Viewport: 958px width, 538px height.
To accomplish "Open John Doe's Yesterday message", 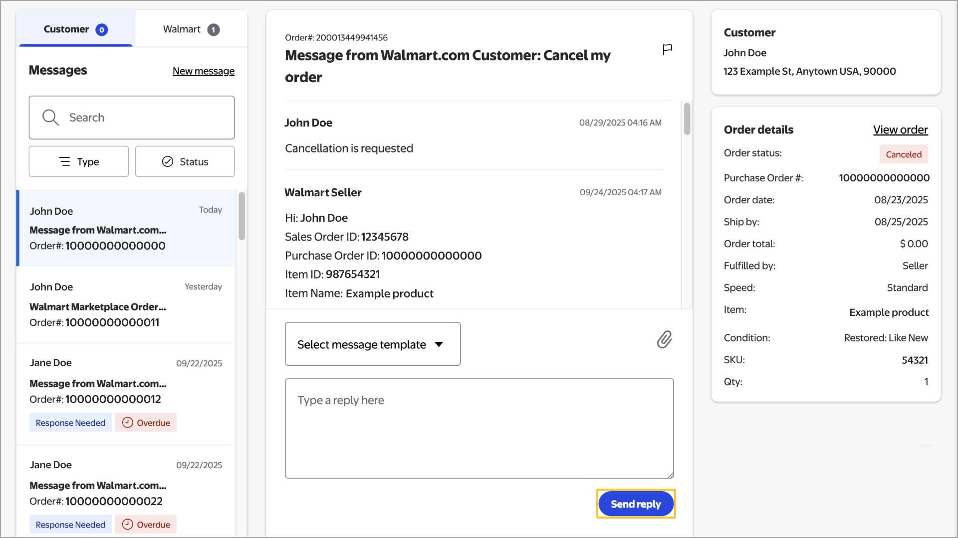I will pos(126,305).
